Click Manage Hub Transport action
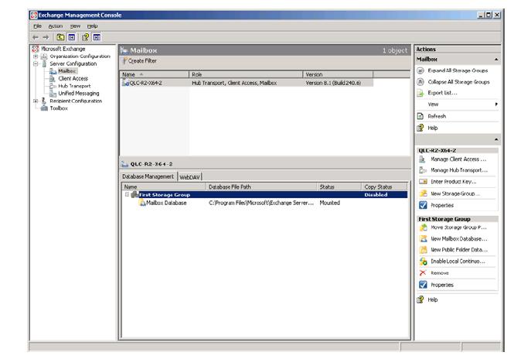Screen dimensions: 531x359 pyautogui.click(x=458, y=170)
